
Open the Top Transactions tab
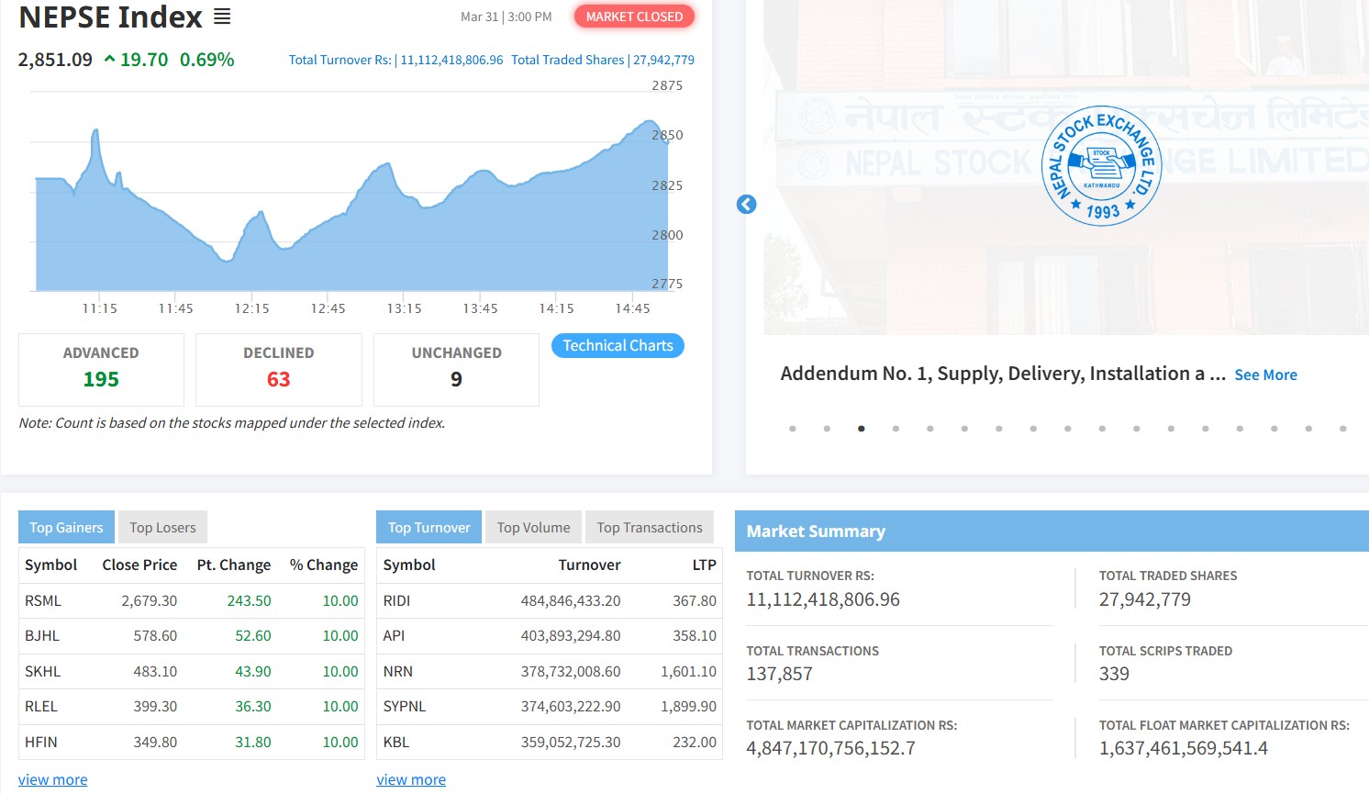(649, 528)
